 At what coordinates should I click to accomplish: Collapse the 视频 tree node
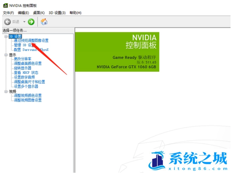tap(6, 91)
